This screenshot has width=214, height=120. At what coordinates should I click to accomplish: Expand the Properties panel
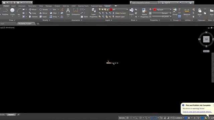155,20
